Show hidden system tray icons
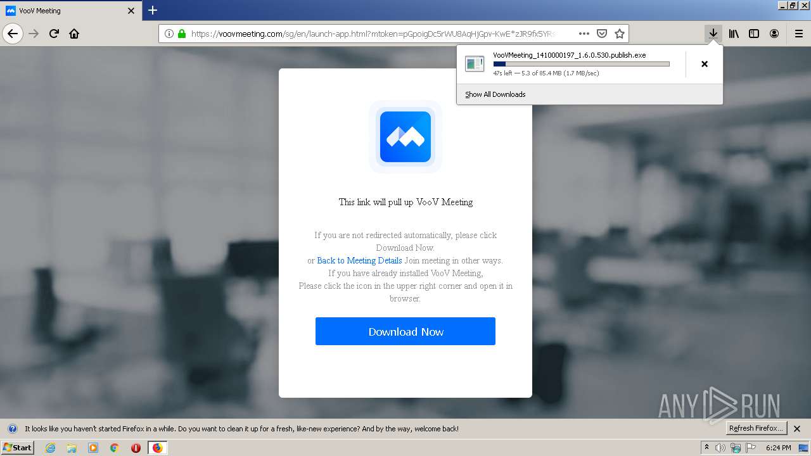 pyautogui.click(x=707, y=448)
